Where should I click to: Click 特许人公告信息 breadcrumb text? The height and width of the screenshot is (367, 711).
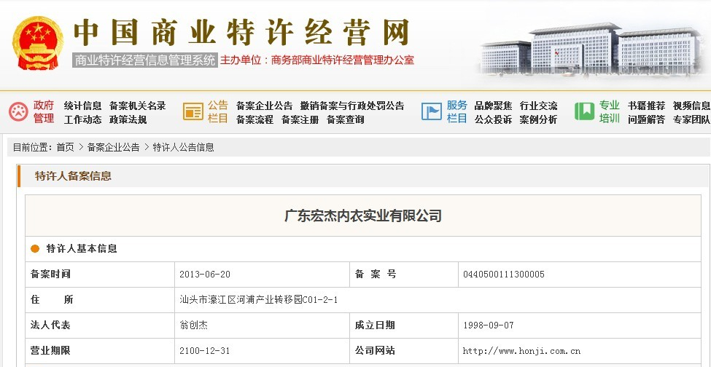[183, 147]
